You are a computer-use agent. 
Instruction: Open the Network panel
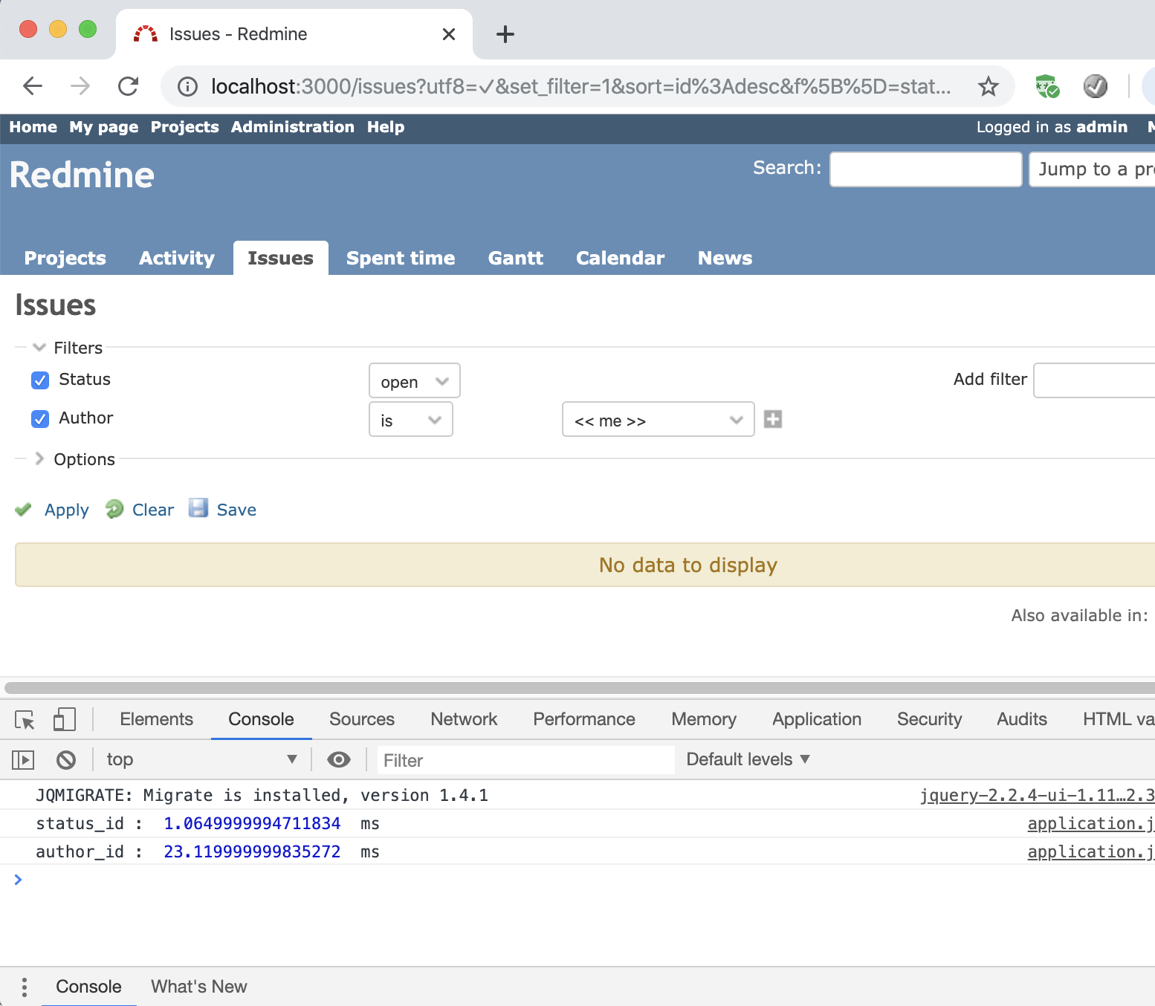(465, 719)
